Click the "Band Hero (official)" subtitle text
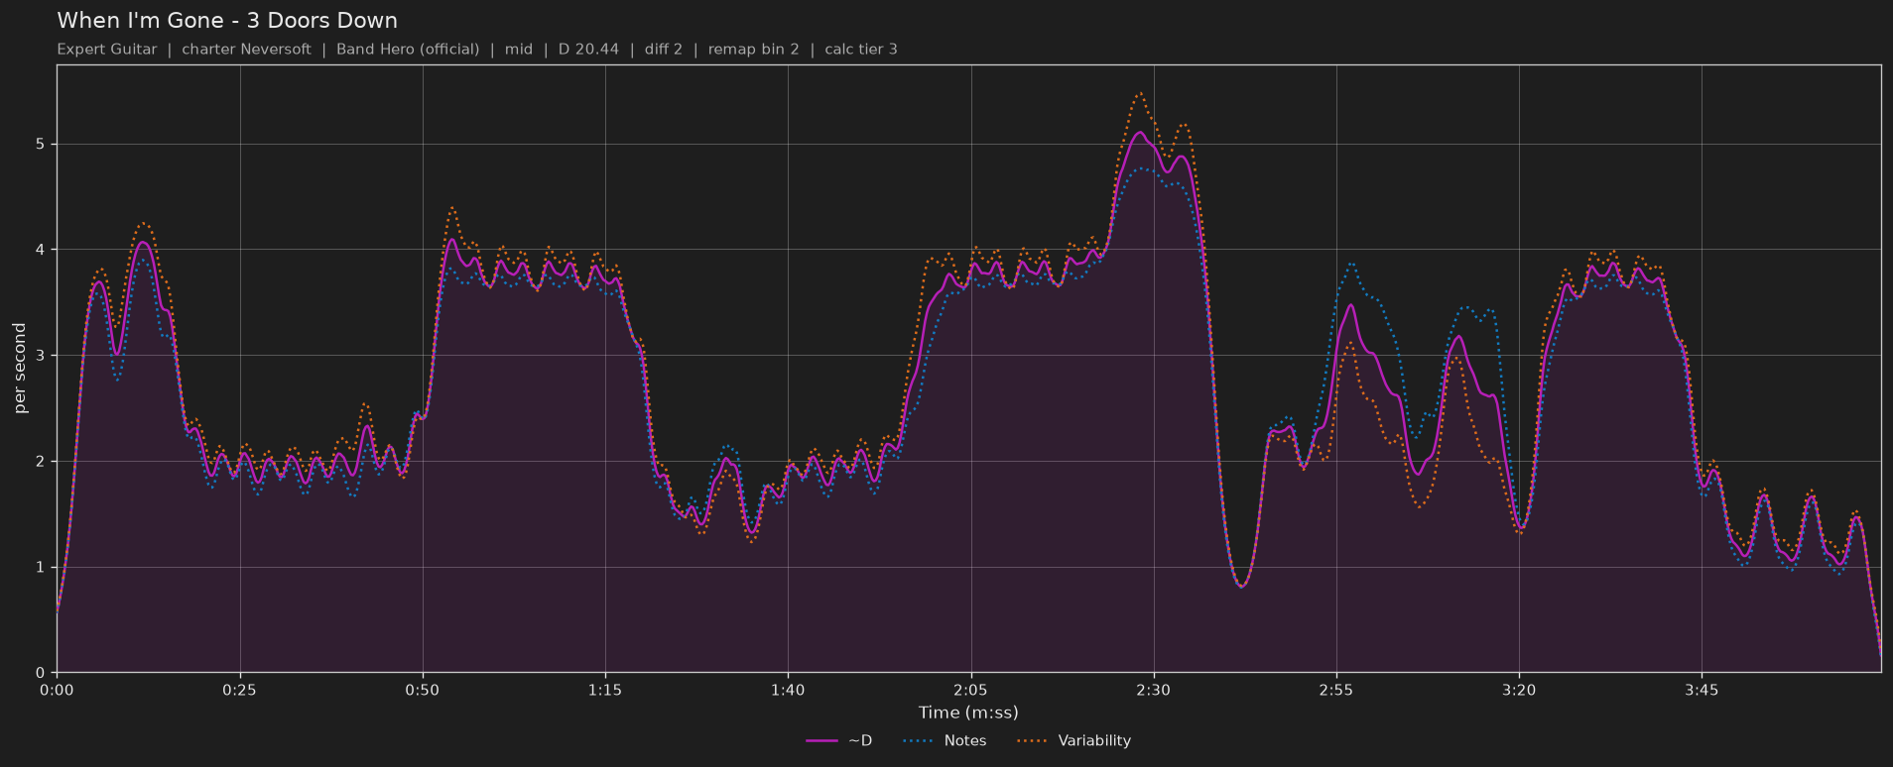 (x=408, y=50)
